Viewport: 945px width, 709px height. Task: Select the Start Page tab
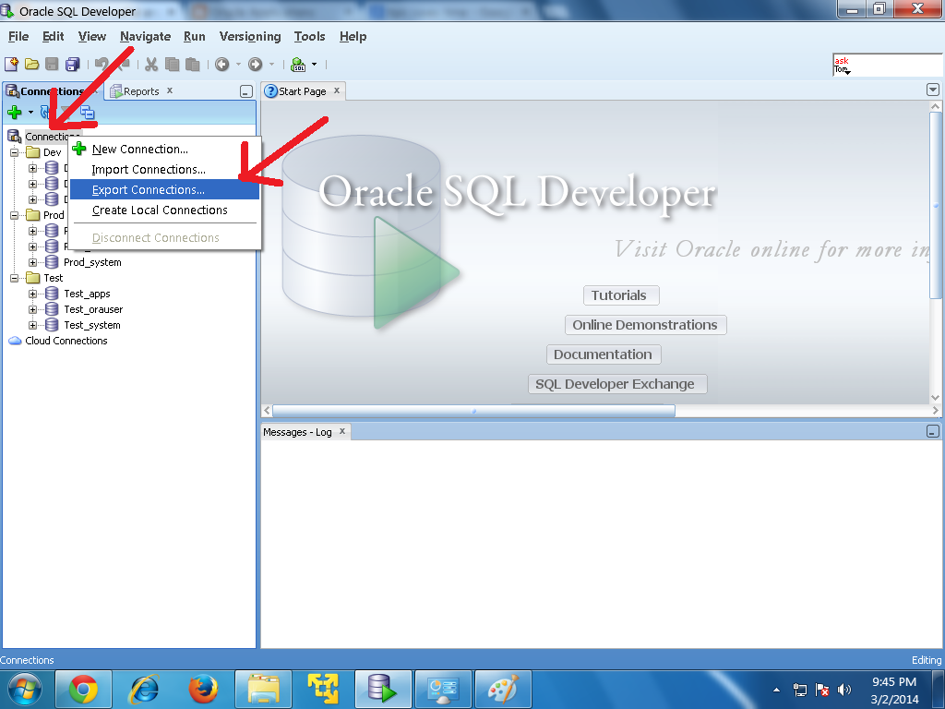[x=302, y=91]
